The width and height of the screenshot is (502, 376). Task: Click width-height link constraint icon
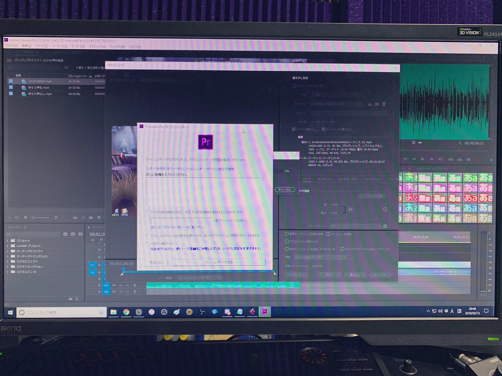point(351,209)
